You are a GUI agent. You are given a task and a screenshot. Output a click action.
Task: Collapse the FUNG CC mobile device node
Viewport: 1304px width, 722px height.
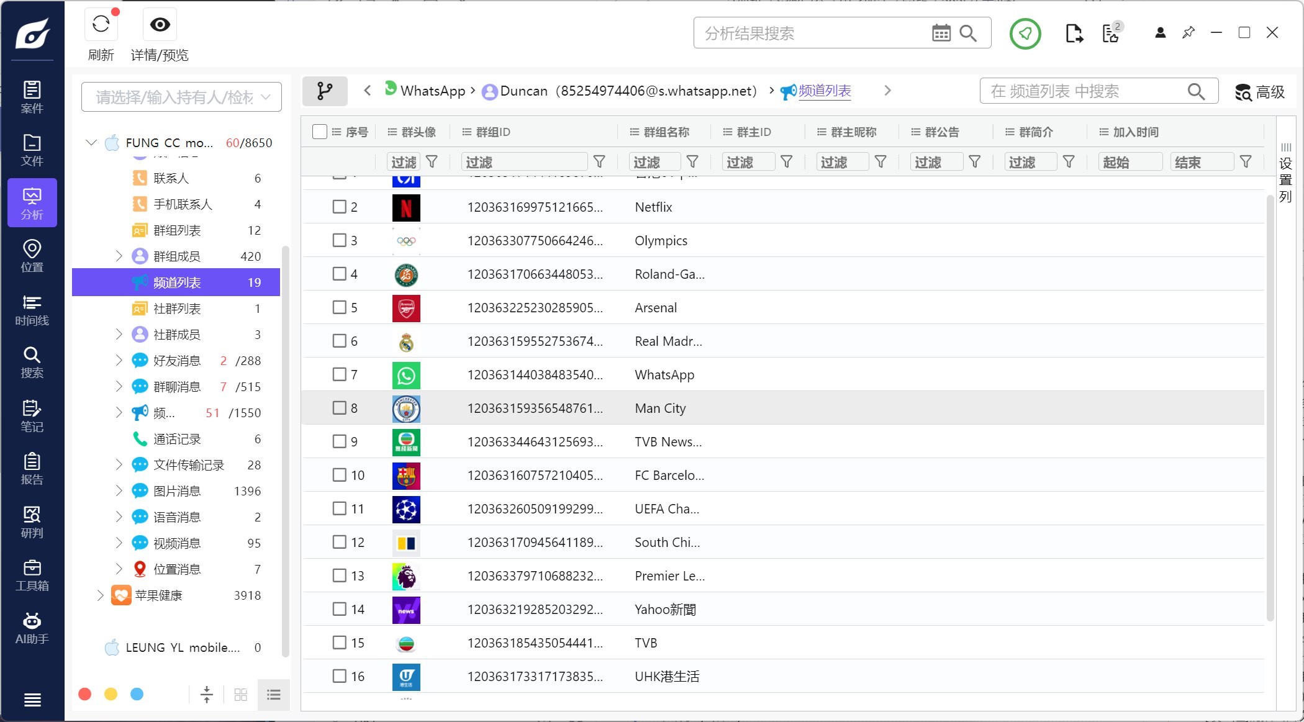click(91, 143)
